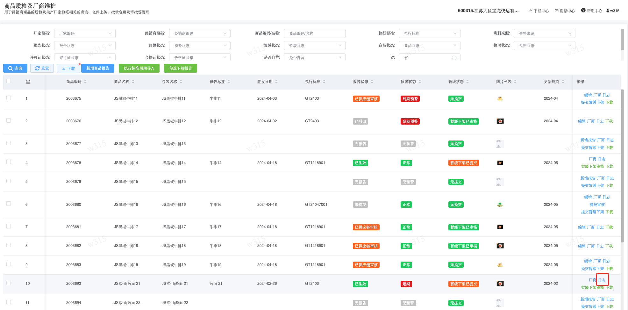Click the search icon in 省 field
The height and width of the screenshot is (310, 628).
point(454,58)
